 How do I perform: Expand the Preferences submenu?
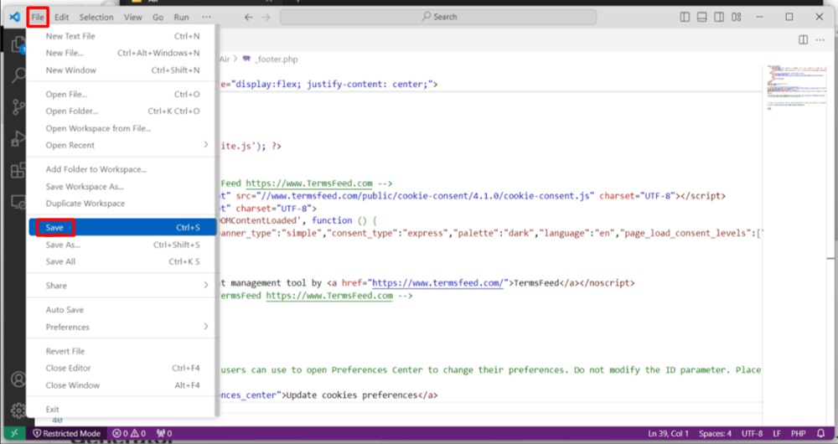[122, 327]
